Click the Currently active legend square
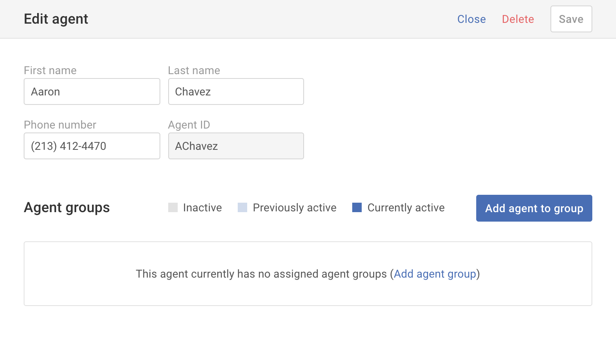The image size is (616, 347). click(357, 207)
